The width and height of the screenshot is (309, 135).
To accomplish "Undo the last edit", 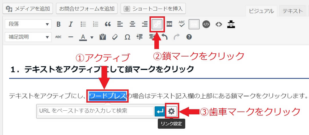I will pos(164,37).
